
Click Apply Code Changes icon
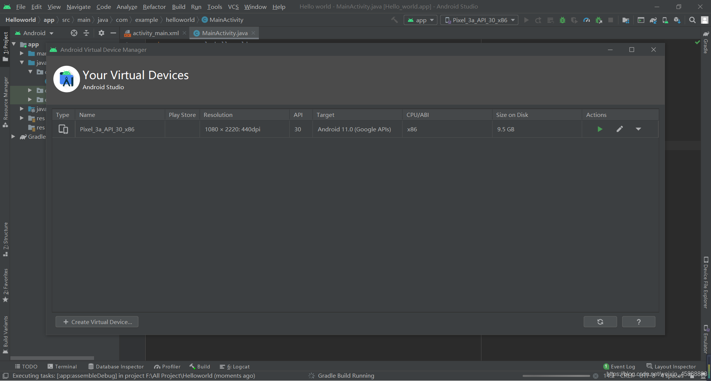(551, 20)
